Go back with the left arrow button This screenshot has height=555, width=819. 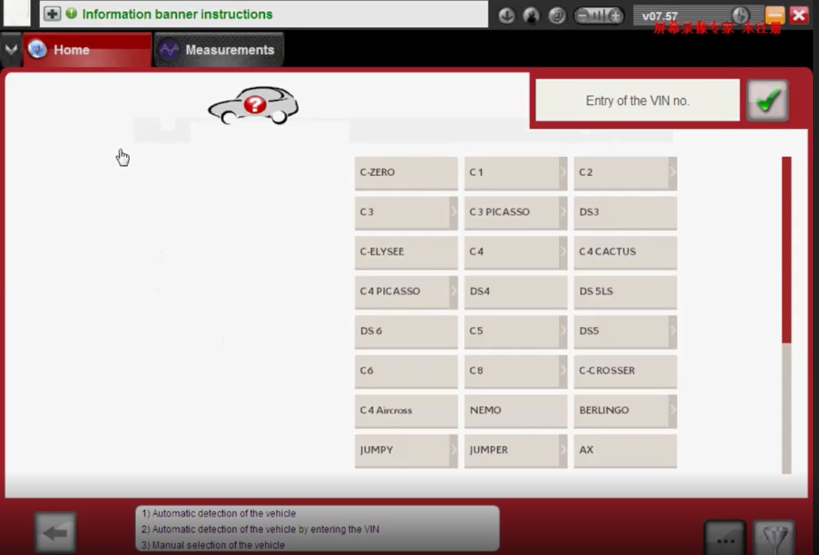coord(56,533)
